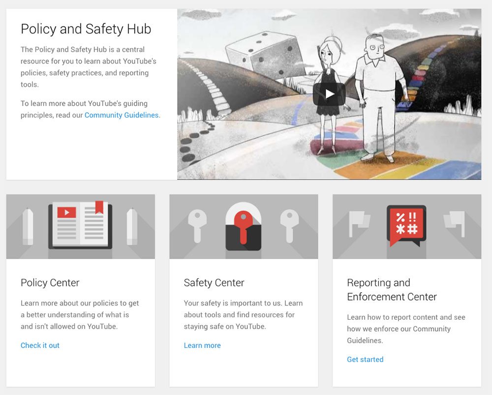Viewport: 492px width, 395px height.
Task: Select the Policy Center heading
Action: (x=50, y=283)
